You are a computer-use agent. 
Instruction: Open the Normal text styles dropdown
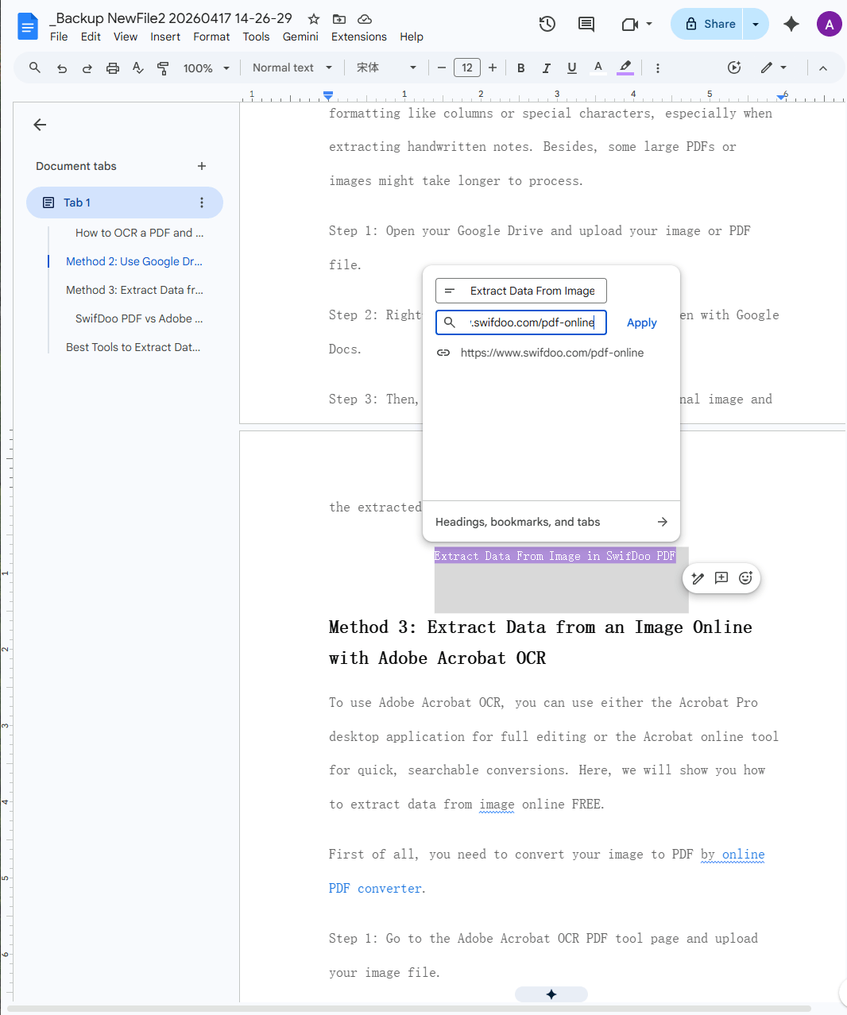coord(291,68)
